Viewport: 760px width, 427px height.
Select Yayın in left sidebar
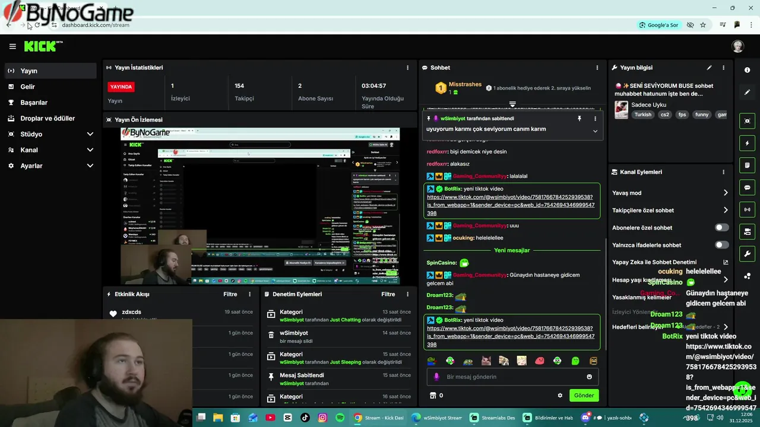[x=50, y=71]
